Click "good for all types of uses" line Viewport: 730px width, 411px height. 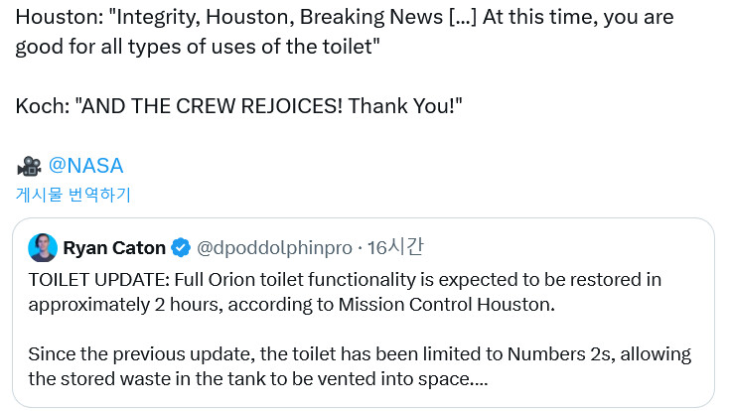coord(199,47)
